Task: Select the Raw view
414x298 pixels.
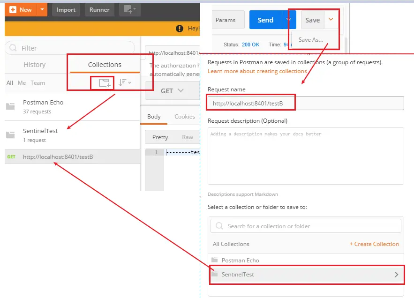Action: pos(188,137)
